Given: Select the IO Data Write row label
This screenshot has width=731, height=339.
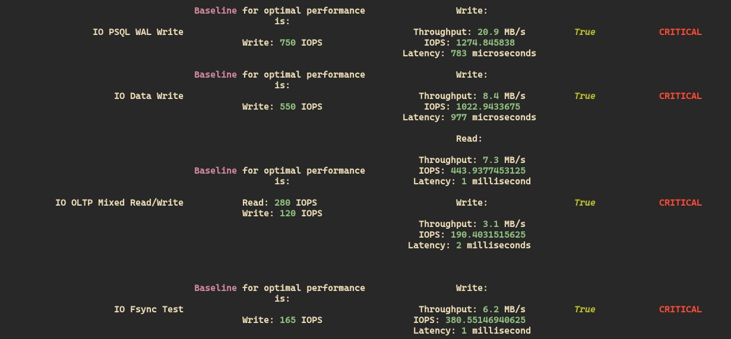Looking at the screenshot, I should point(148,96).
